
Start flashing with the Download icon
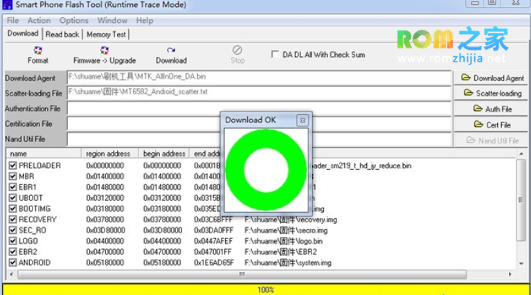click(x=171, y=55)
